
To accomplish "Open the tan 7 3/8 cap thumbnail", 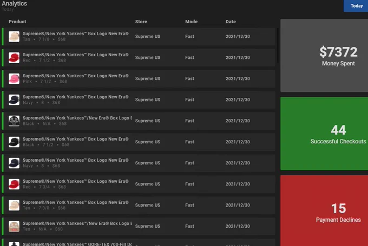I will click(x=14, y=205).
